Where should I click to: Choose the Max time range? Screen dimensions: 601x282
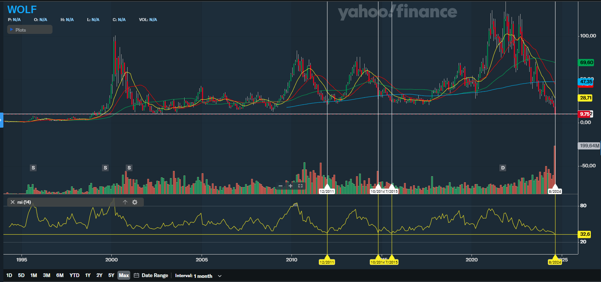click(124, 275)
